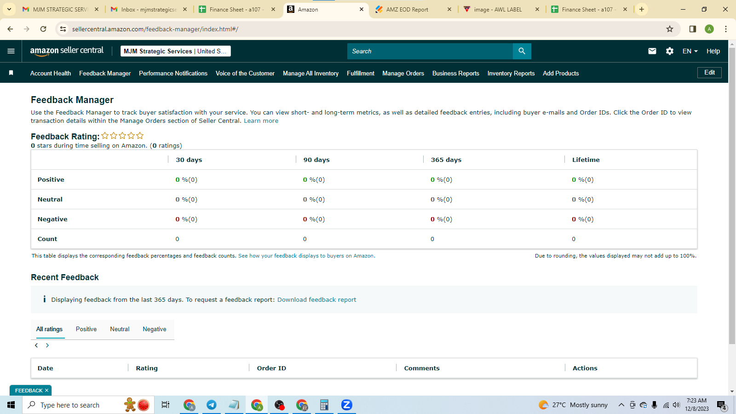736x414 pixels.
Task: Open Task View in taskbar
Action: point(166,405)
